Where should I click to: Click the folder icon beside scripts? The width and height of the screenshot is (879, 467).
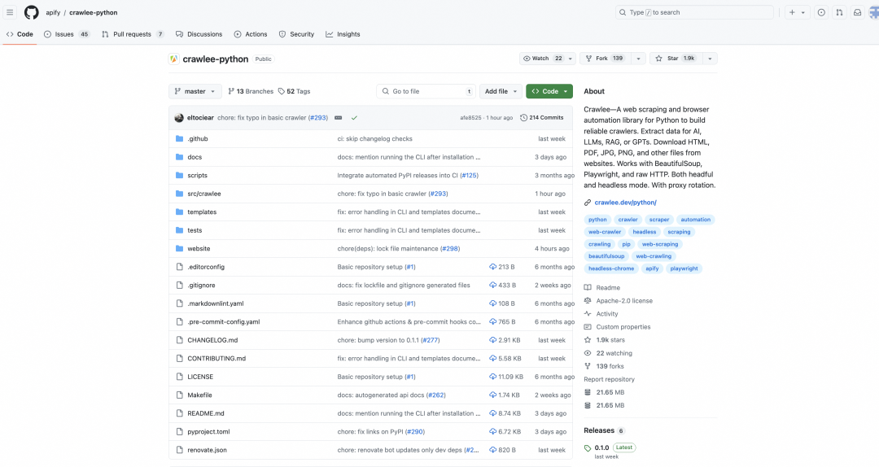(x=179, y=176)
